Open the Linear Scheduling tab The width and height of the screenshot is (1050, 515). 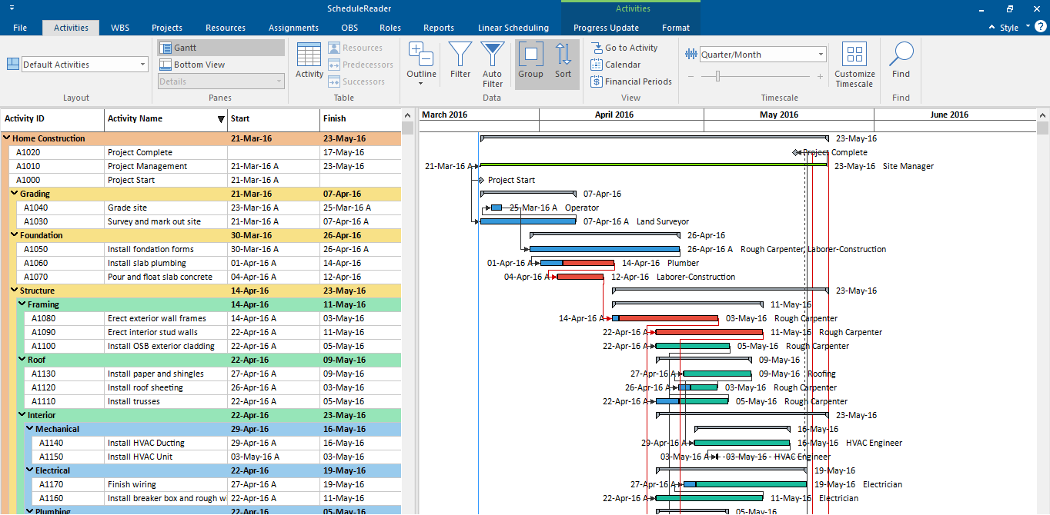point(513,28)
